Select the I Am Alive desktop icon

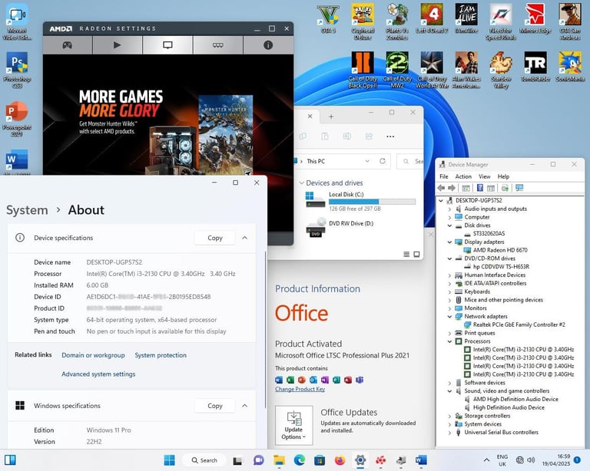tap(466, 18)
